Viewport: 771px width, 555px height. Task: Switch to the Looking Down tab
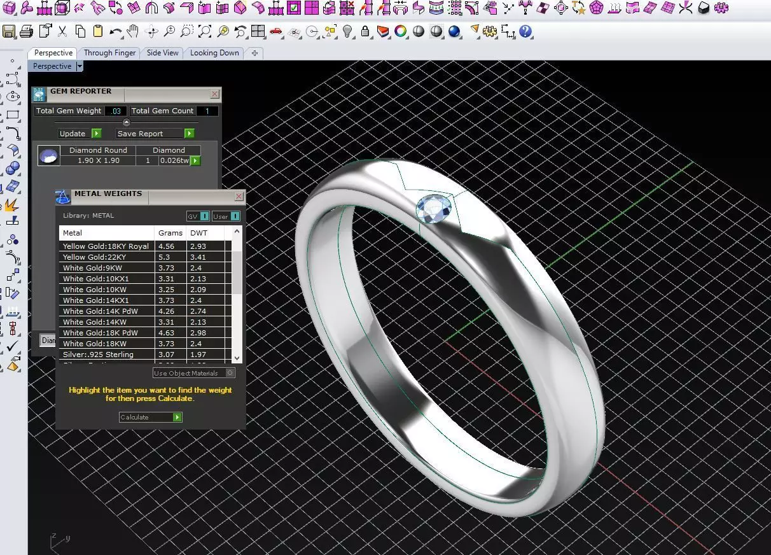click(214, 53)
